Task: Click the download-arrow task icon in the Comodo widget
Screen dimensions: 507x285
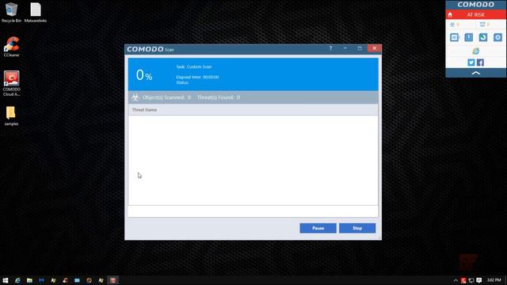Action: click(468, 37)
